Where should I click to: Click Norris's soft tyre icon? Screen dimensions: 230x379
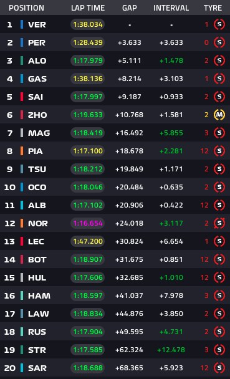pos(219,223)
